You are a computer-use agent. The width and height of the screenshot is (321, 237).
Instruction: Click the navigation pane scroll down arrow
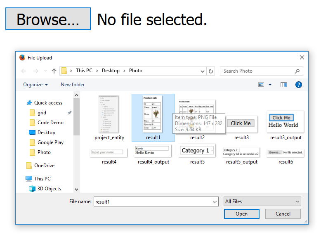click(77, 190)
